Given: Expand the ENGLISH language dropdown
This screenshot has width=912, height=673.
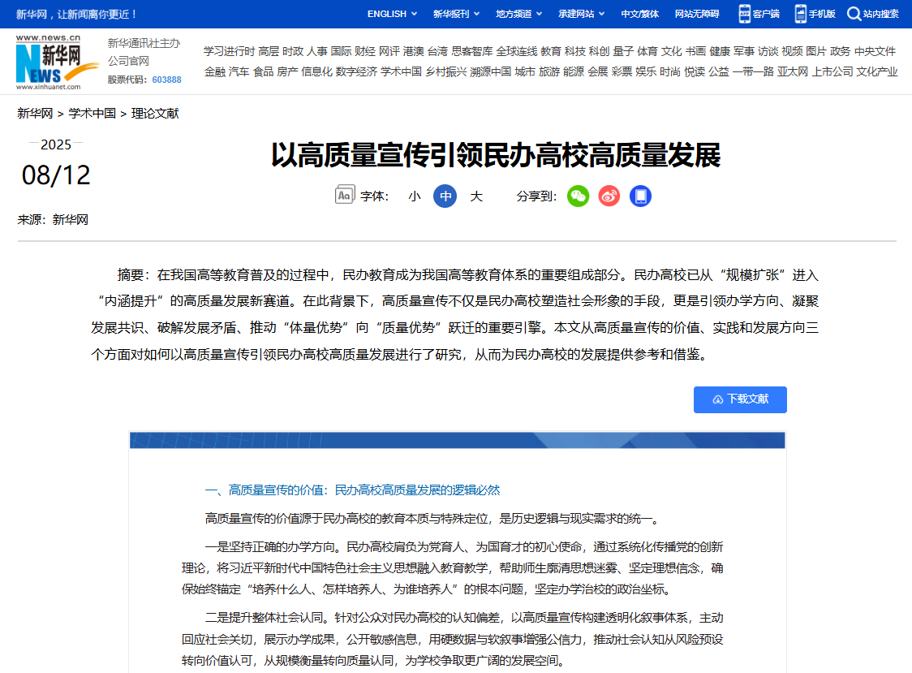Looking at the screenshot, I should [392, 14].
